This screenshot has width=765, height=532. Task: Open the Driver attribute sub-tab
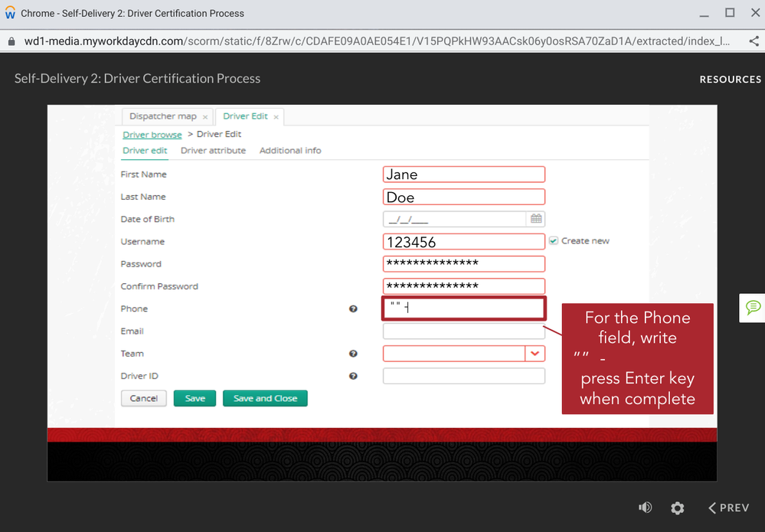(213, 151)
